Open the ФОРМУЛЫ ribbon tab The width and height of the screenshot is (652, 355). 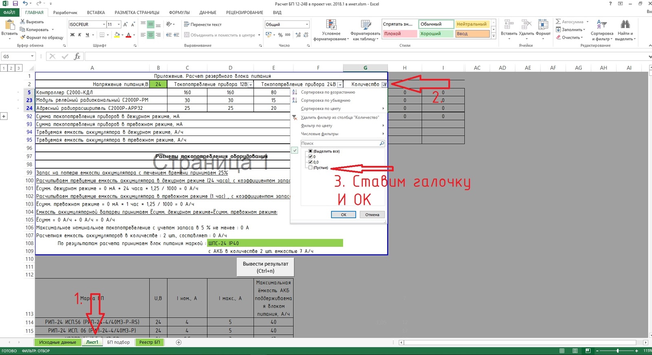[x=179, y=13]
